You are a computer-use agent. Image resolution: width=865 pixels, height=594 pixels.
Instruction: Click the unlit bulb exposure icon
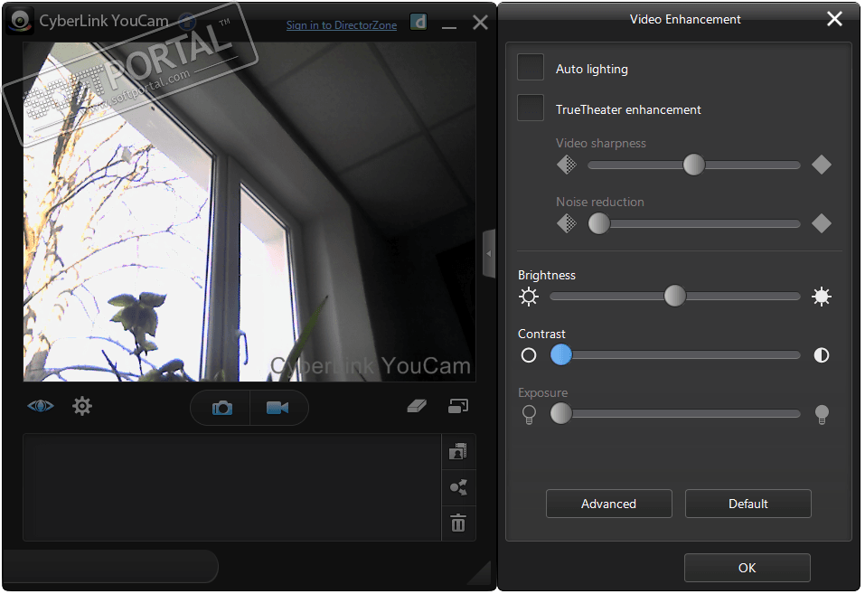click(x=529, y=414)
